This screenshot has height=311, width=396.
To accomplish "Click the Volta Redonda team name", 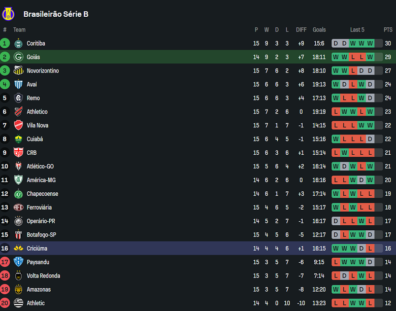I will 44,275.
